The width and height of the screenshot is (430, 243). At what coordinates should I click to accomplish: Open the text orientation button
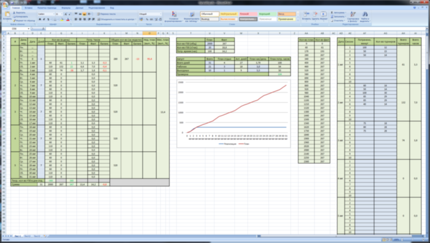(x=90, y=14)
